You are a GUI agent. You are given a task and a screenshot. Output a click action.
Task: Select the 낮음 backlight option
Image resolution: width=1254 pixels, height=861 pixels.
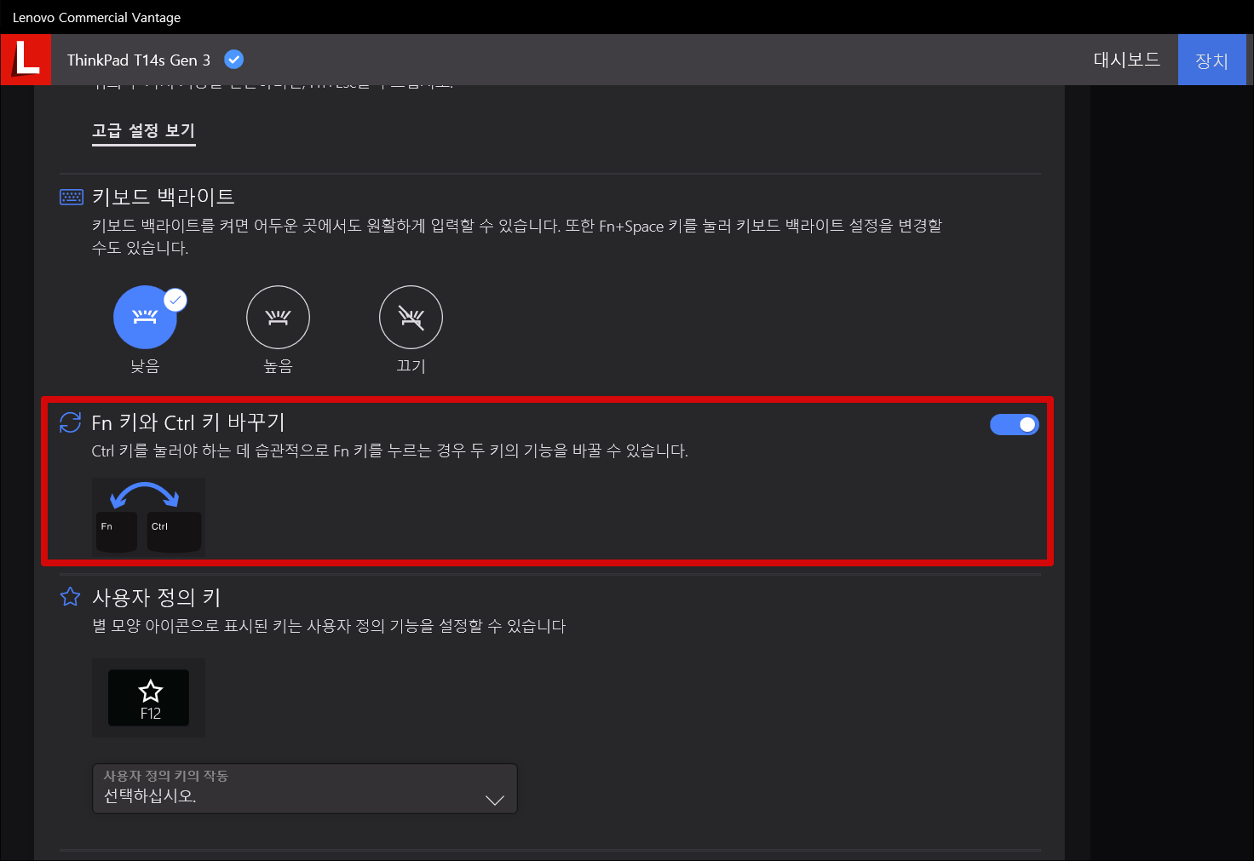pos(145,317)
